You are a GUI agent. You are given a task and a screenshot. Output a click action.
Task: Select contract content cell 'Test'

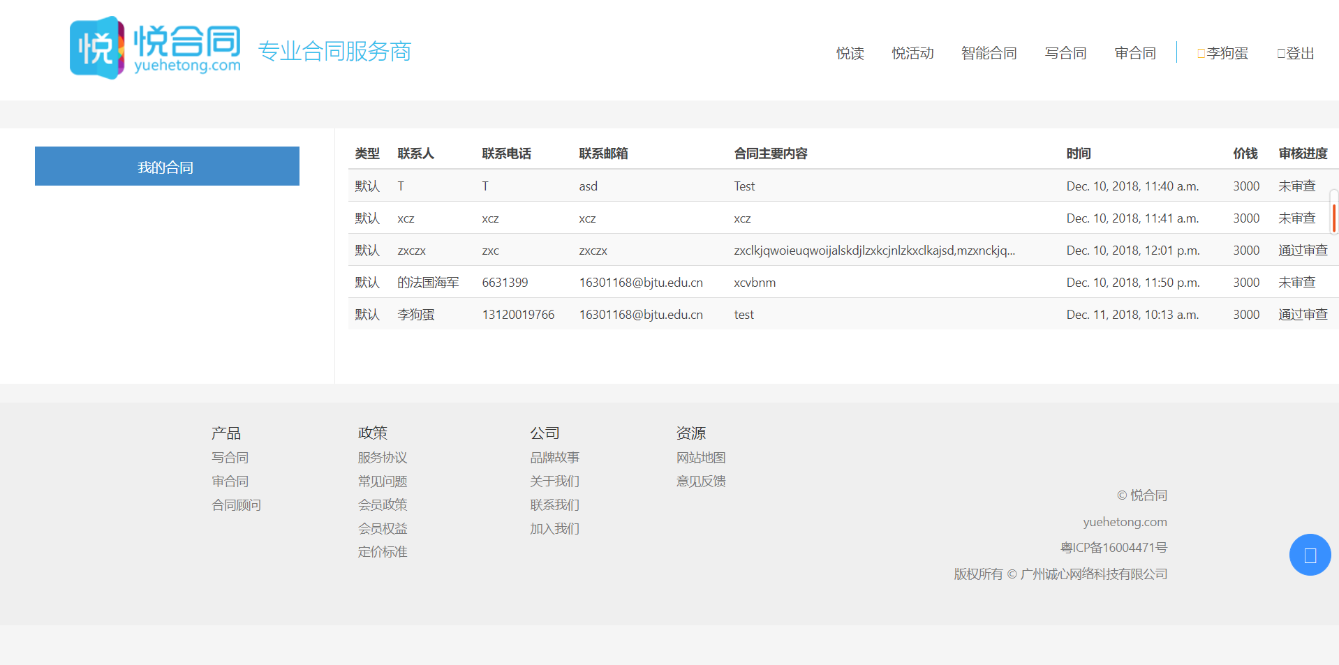point(744,186)
